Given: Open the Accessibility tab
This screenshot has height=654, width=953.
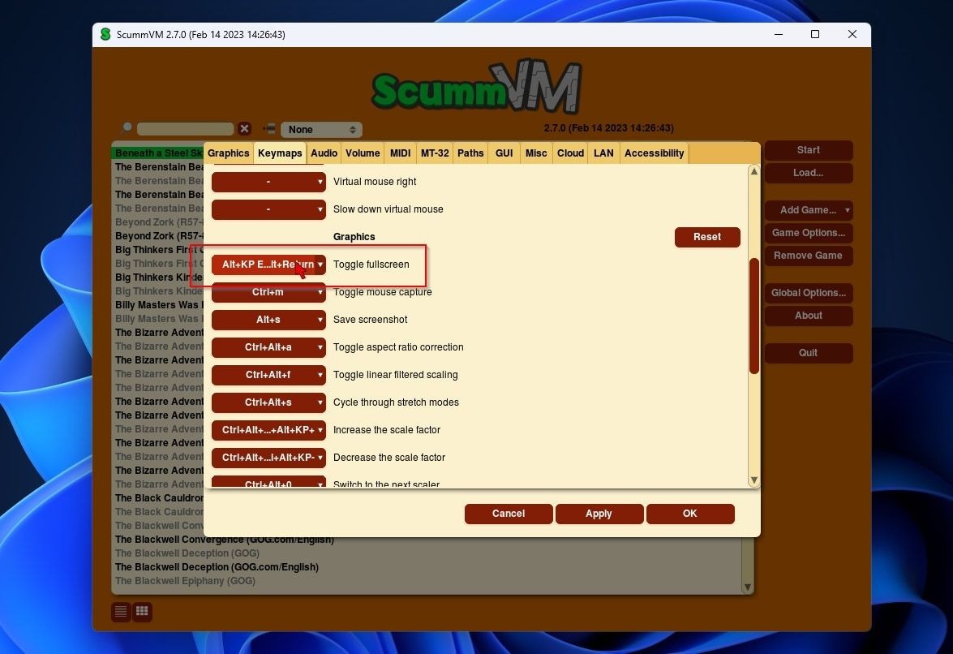Looking at the screenshot, I should click(654, 153).
